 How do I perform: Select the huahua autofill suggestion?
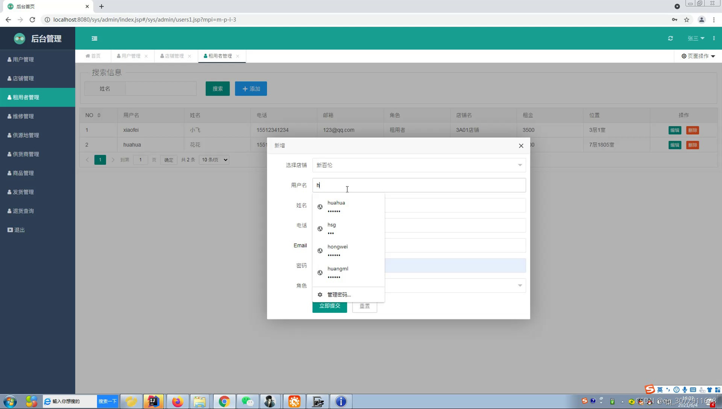pos(349,207)
